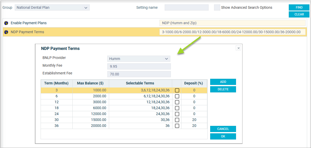Tick checkbox in the 24 month term row
311x148 pixels.
click(x=177, y=114)
